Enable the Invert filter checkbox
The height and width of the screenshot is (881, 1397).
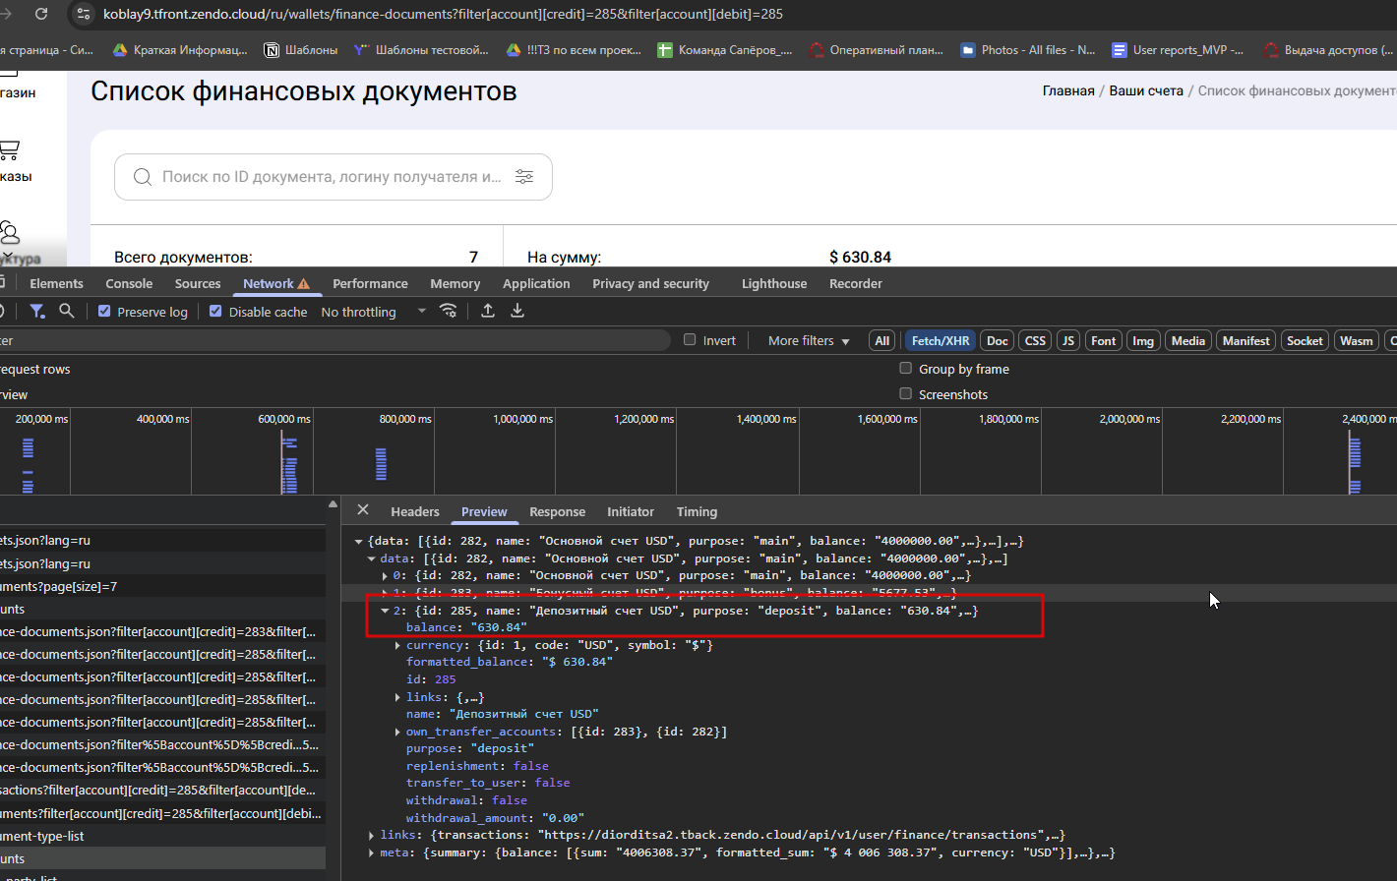click(x=690, y=339)
